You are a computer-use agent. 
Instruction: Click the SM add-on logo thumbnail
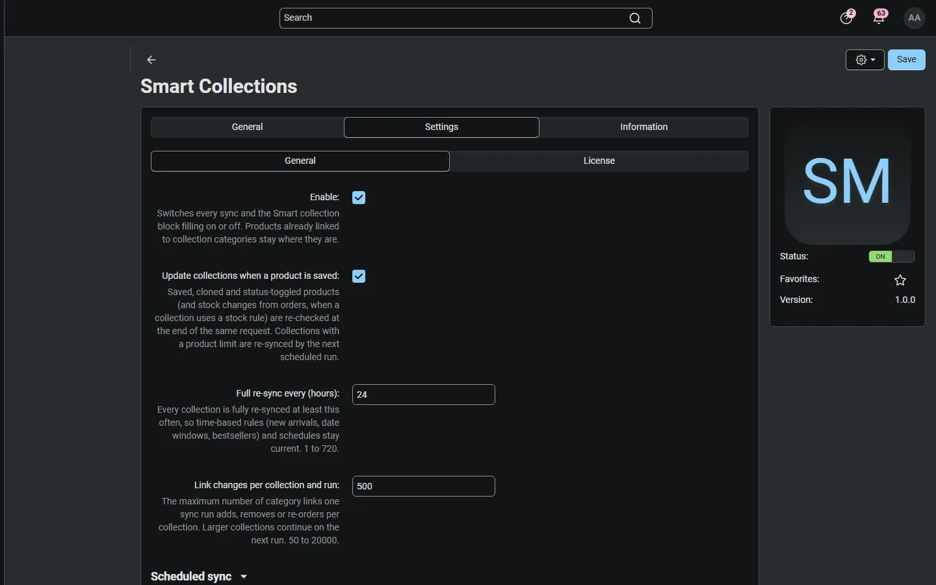[847, 181]
